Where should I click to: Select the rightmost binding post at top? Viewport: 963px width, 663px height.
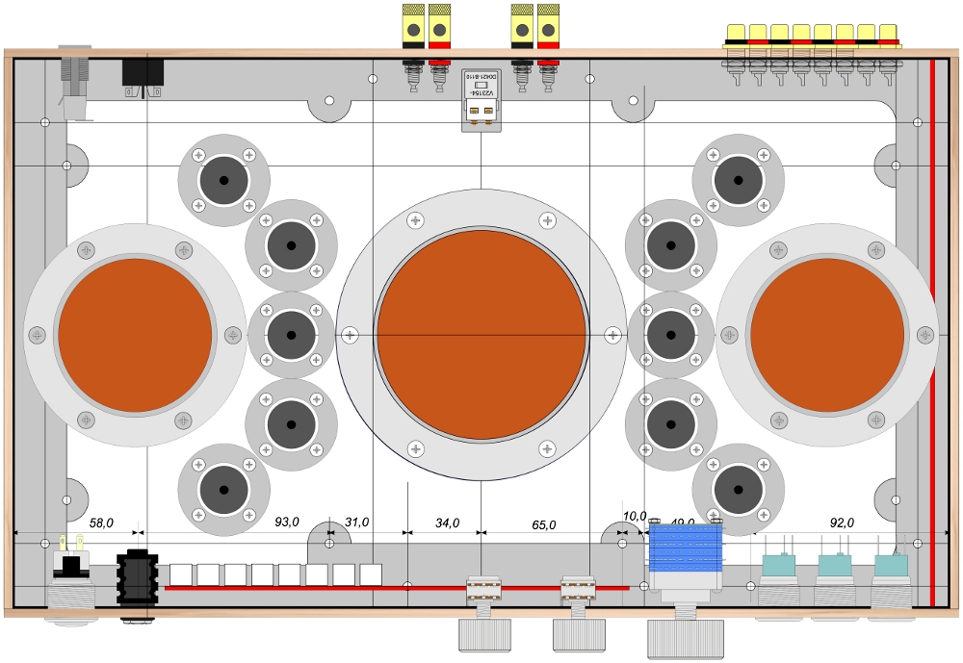pyautogui.click(x=548, y=27)
